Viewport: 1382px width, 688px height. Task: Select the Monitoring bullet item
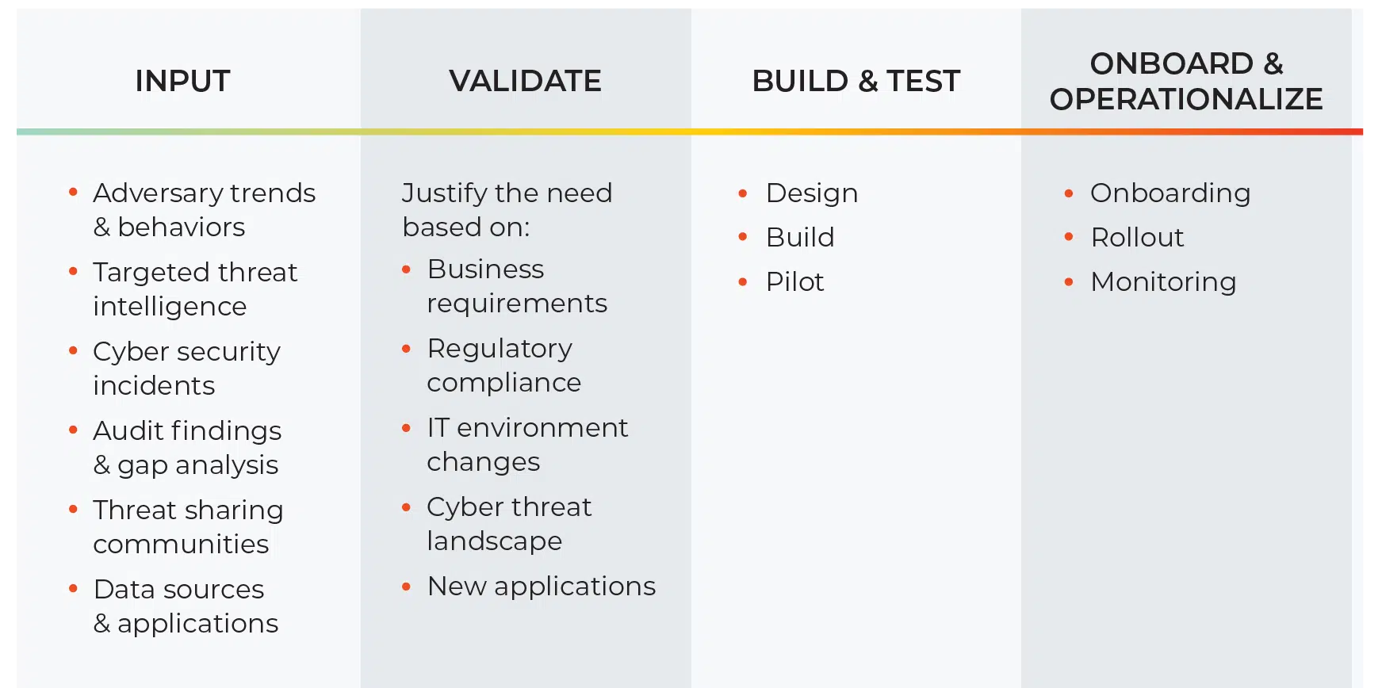tap(1162, 282)
